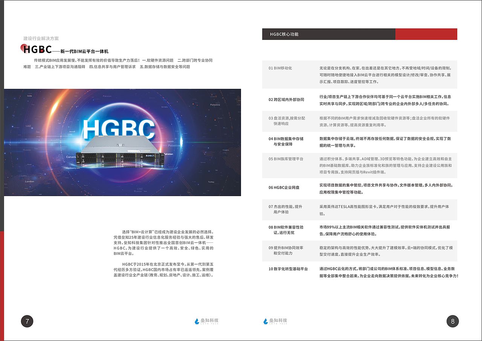Select feature row 08 BIM软件兼容性验证

tap(360, 230)
